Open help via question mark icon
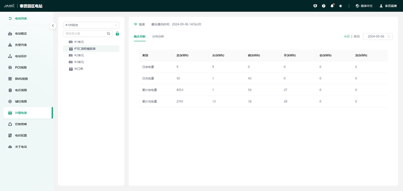Image resolution: width=403 pixels, height=191 pixels. pyautogui.click(x=324, y=6)
